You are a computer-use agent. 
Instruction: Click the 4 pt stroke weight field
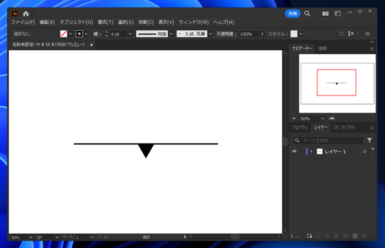click(x=118, y=34)
